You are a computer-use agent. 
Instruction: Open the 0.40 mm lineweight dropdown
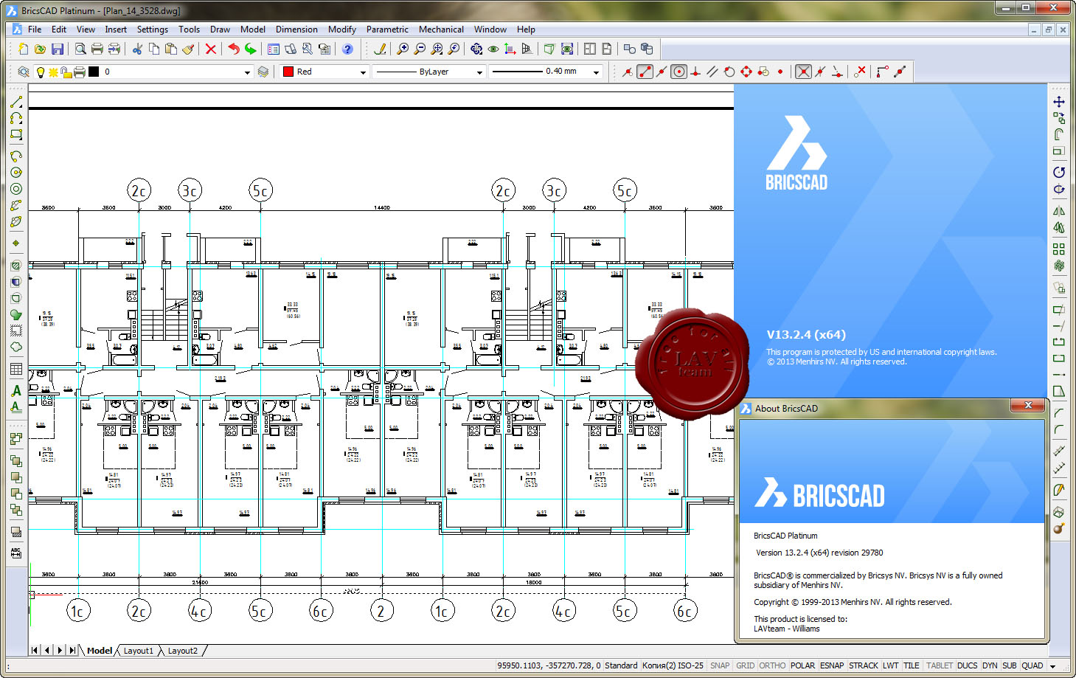[596, 72]
